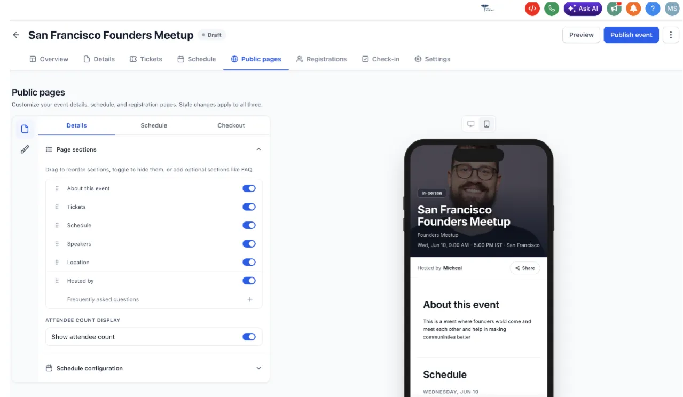Viewport: 683px width, 397px height.
Task: Disable Show attendee count switch
Action: pyautogui.click(x=249, y=337)
